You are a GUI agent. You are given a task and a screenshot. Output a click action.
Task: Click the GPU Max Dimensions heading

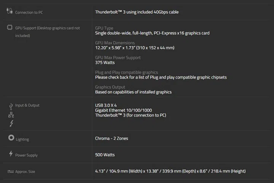[x=115, y=43]
